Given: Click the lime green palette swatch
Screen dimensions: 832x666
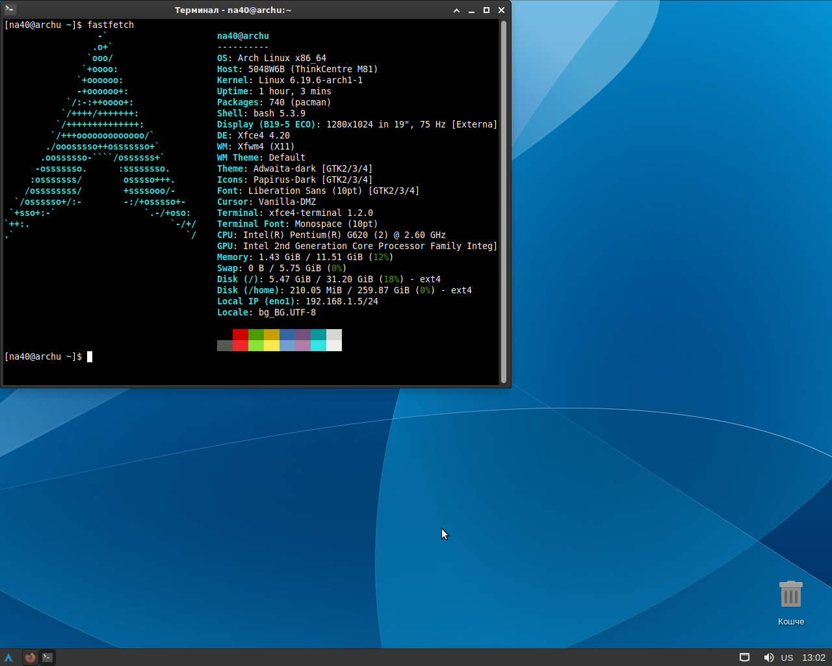Looking at the screenshot, I should pos(256,345).
